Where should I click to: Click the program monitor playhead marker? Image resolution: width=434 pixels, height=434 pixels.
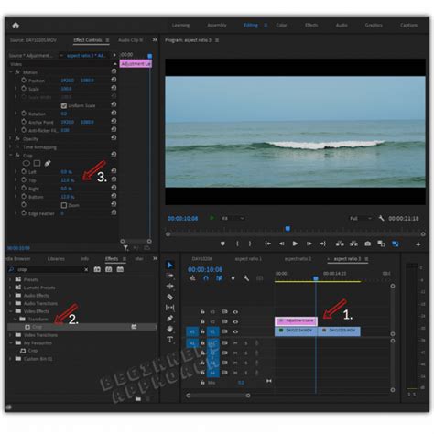coord(288,229)
